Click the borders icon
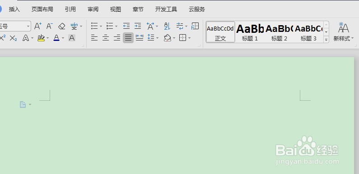 point(182,38)
